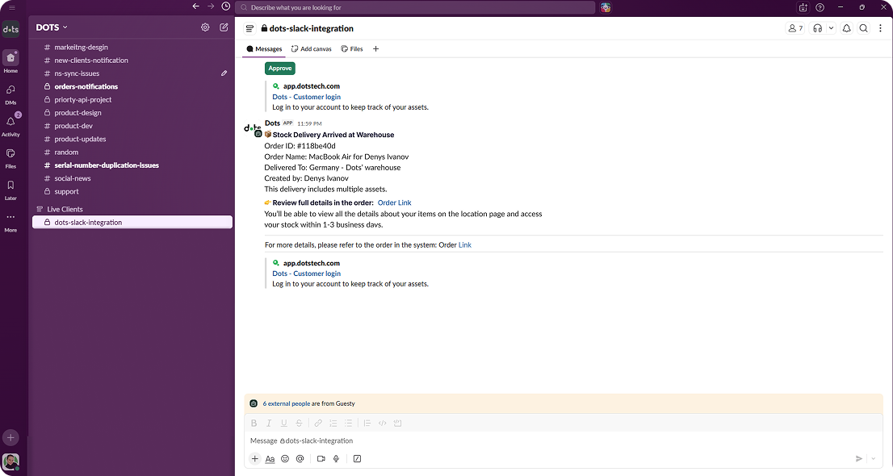893x476 pixels.
Task: Open Files in the left rail
Action: (10, 158)
